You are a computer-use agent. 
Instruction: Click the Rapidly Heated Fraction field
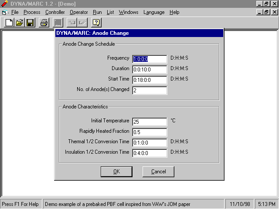(x=150, y=132)
